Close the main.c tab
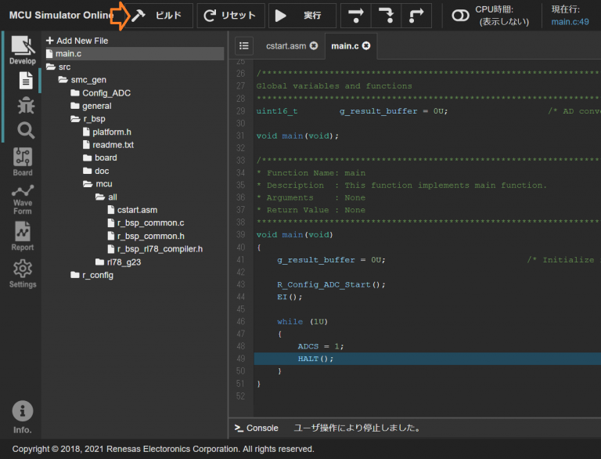The width and height of the screenshot is (601, 459). coord(365,46)
